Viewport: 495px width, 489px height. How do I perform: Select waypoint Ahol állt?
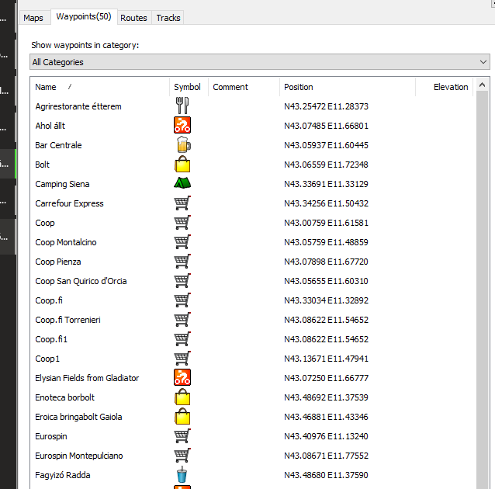(50, 126)
